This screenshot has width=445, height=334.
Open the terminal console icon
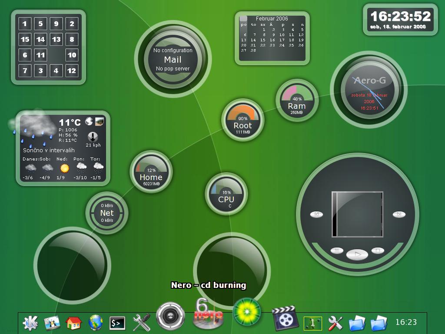[117, 323]
